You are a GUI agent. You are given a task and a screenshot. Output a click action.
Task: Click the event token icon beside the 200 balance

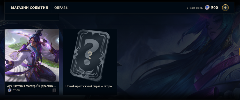pos(207,7)
